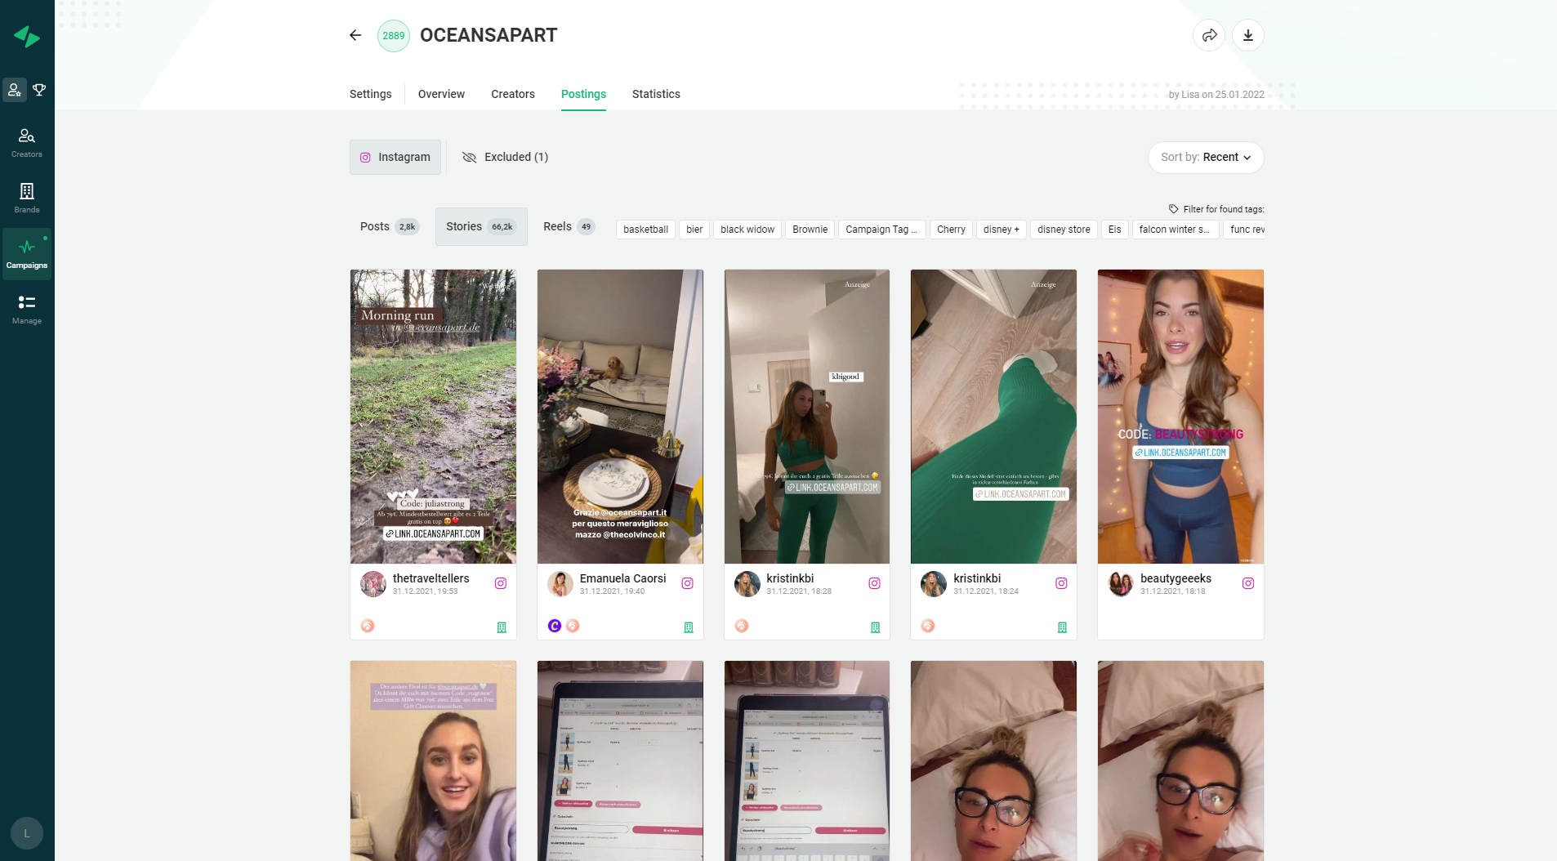Open the Brands section in the sidebar
Viewport: 1557px width, 861px height.
click(26, 197)
